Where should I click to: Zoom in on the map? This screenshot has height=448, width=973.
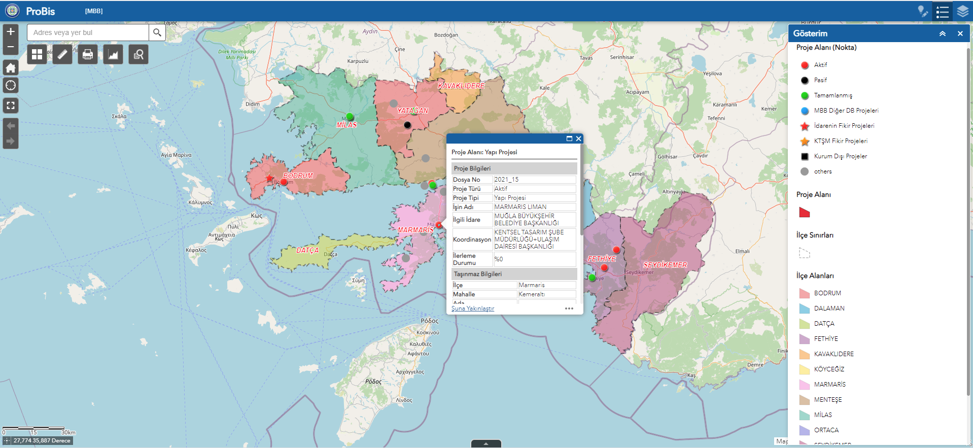pos(11,31)
